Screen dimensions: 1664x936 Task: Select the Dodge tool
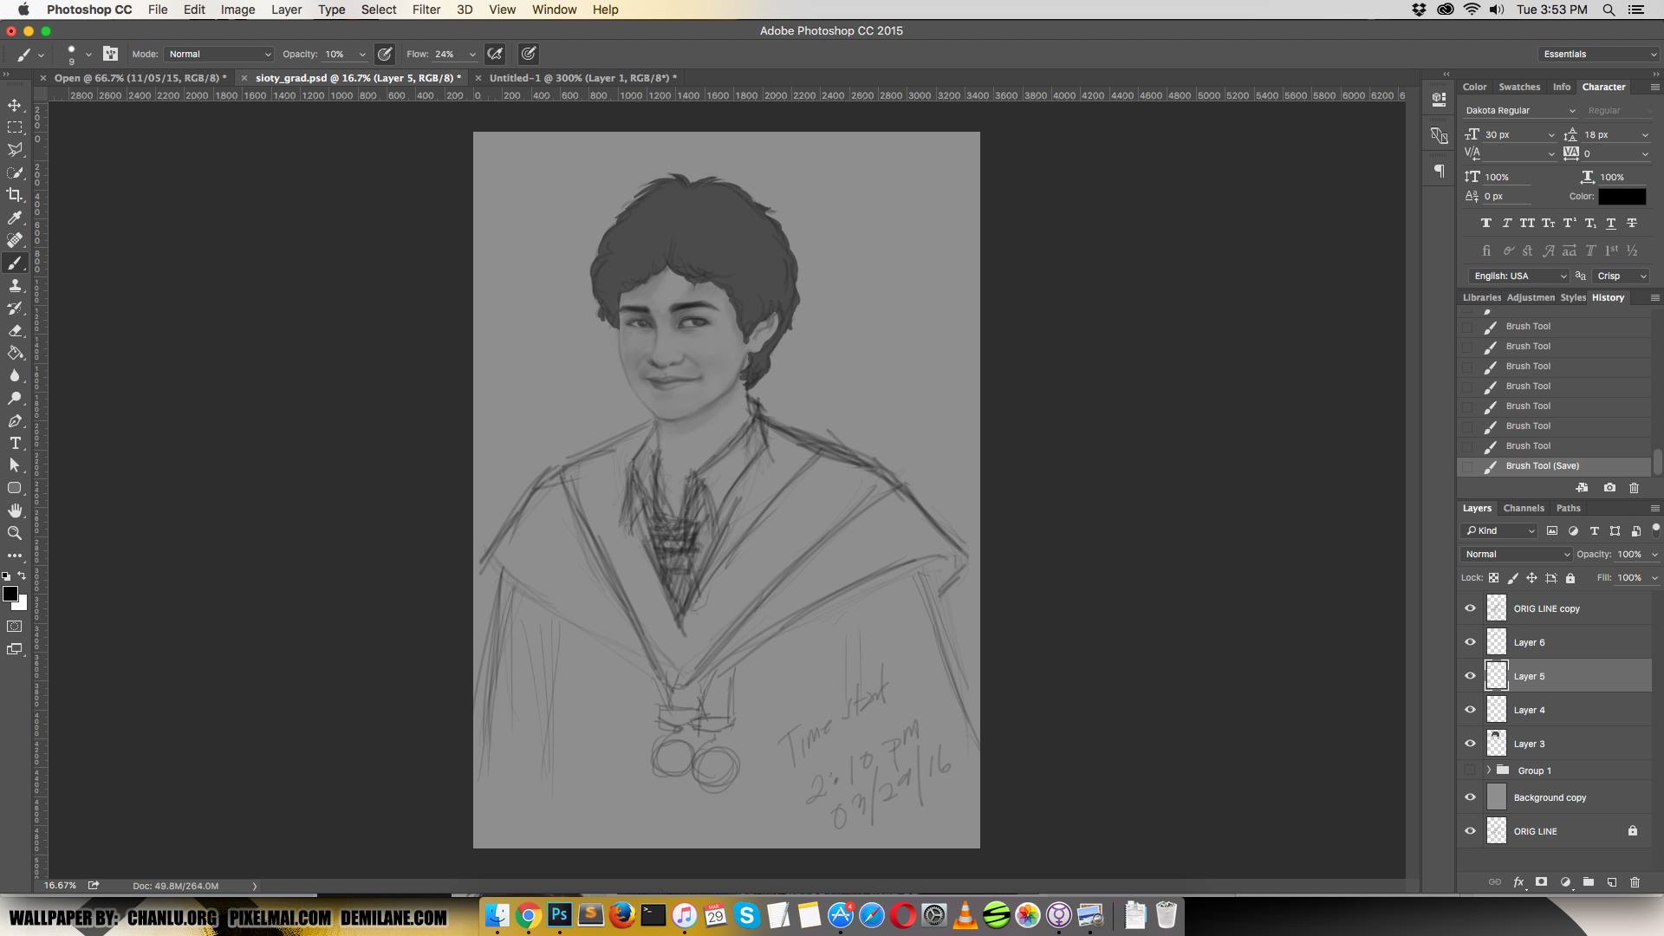[15, 398]
